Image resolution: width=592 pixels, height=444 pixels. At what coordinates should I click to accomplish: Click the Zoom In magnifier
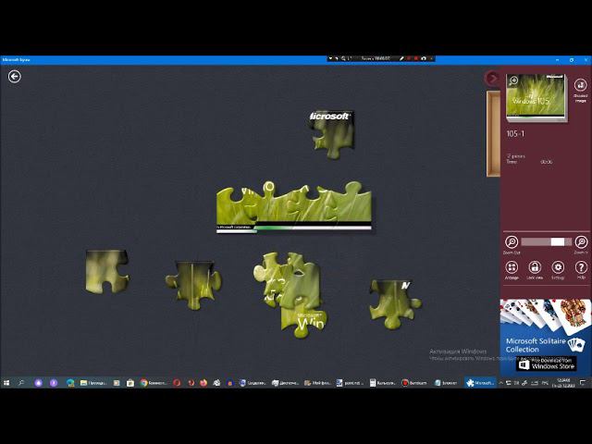(x=582, y=244)
